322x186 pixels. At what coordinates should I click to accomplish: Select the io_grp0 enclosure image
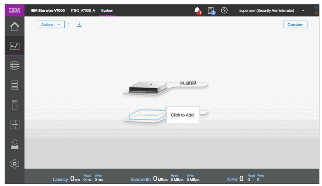148,88
